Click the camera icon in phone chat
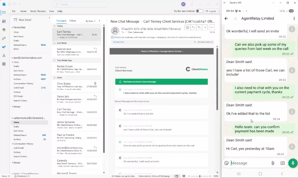Screen dimensions: 298x178 tap(283, 163)
